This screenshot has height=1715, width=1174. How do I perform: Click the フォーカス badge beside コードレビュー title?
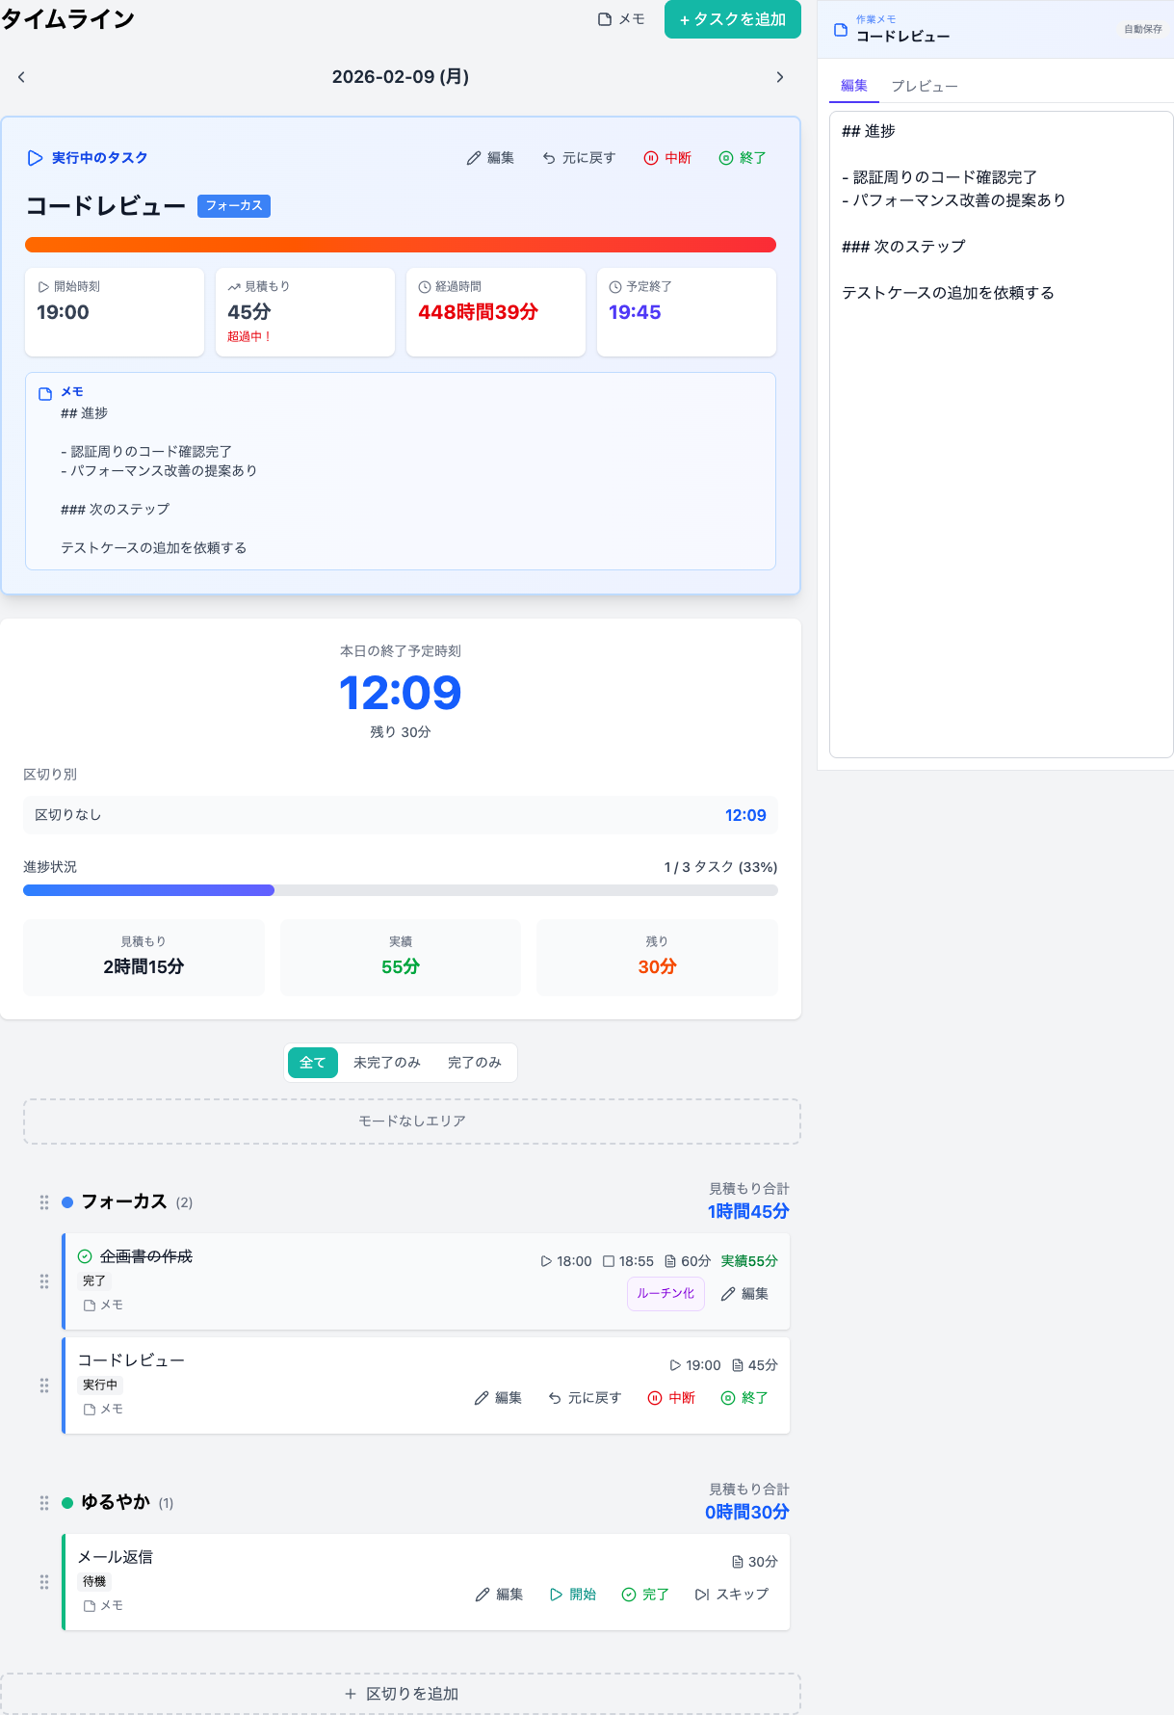pos(234,205)
